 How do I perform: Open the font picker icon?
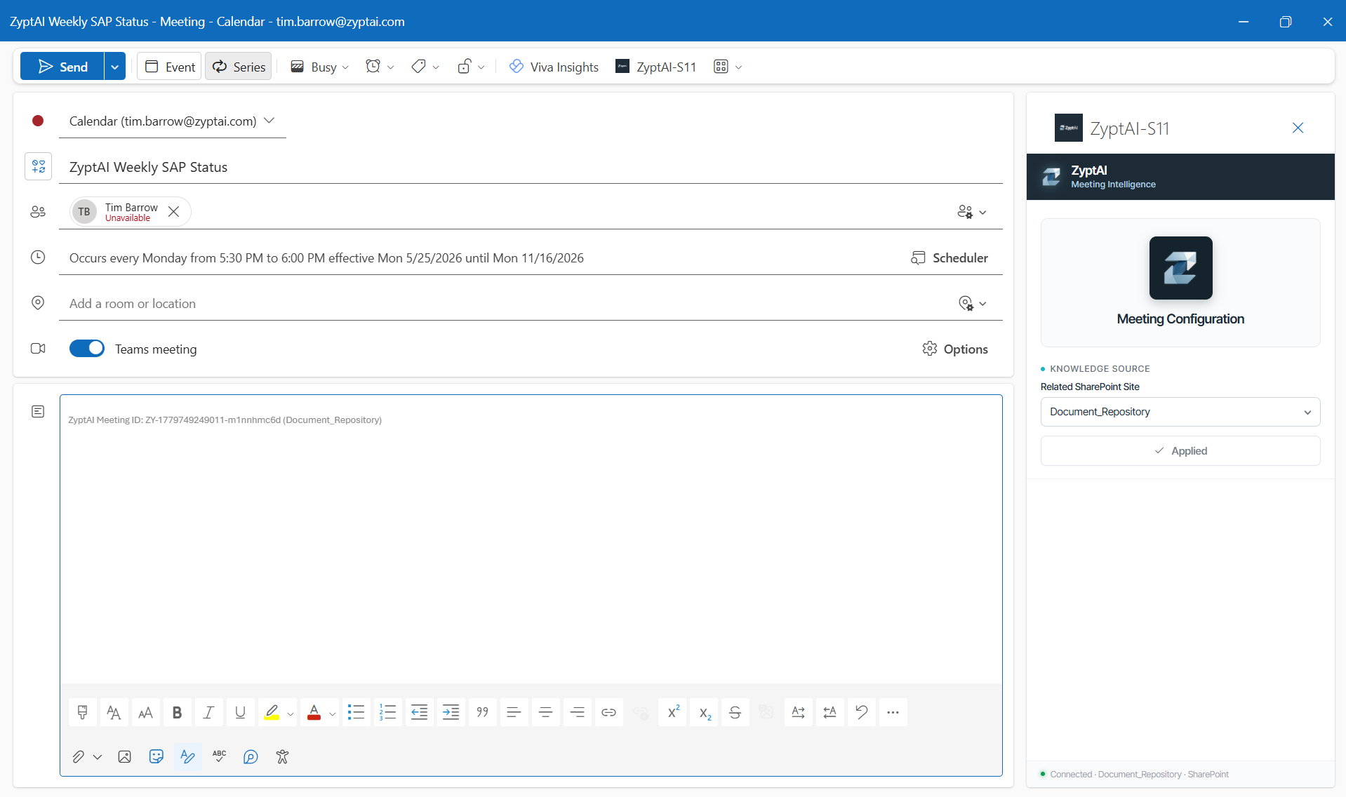[114, 713]
